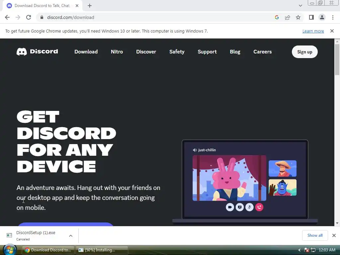The height and width of the screenshot is (255, 340).
Task: Click the GET DISCORD FOR ANY DEVICE heading
Action: pyautogui.click(x=66, y=142)
